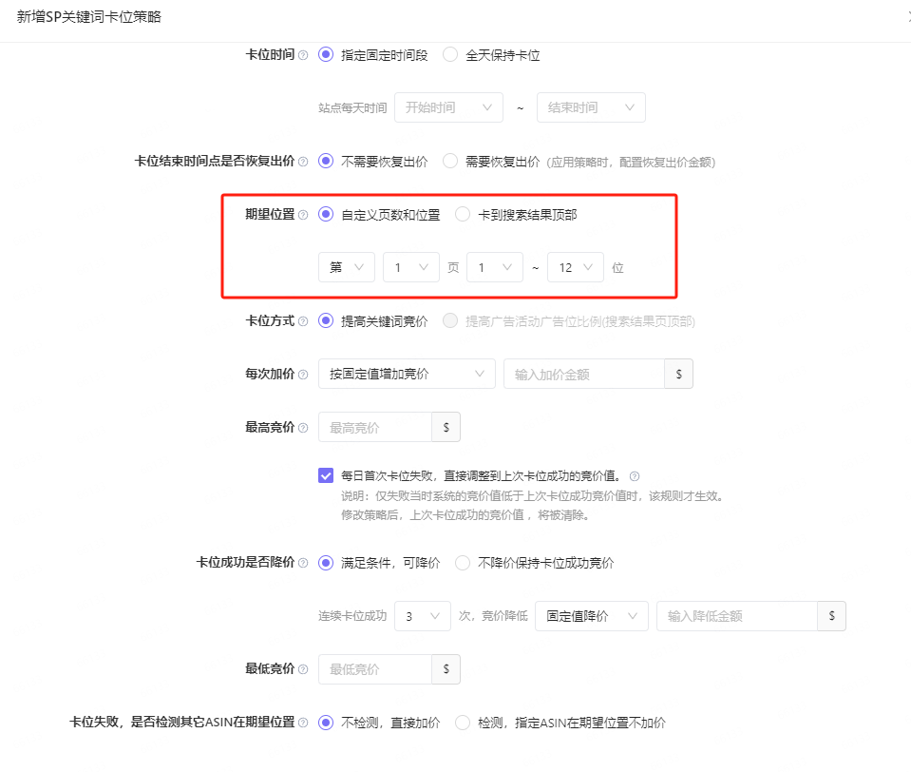Choose 卡到搜索结果顶部 for expected position
911x772 pixels.
point(463,215)
